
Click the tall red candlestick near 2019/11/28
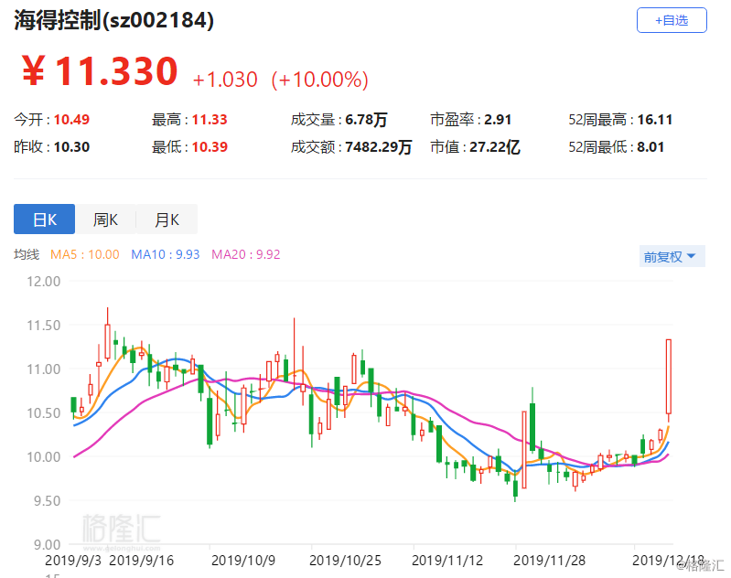(524, 449)
